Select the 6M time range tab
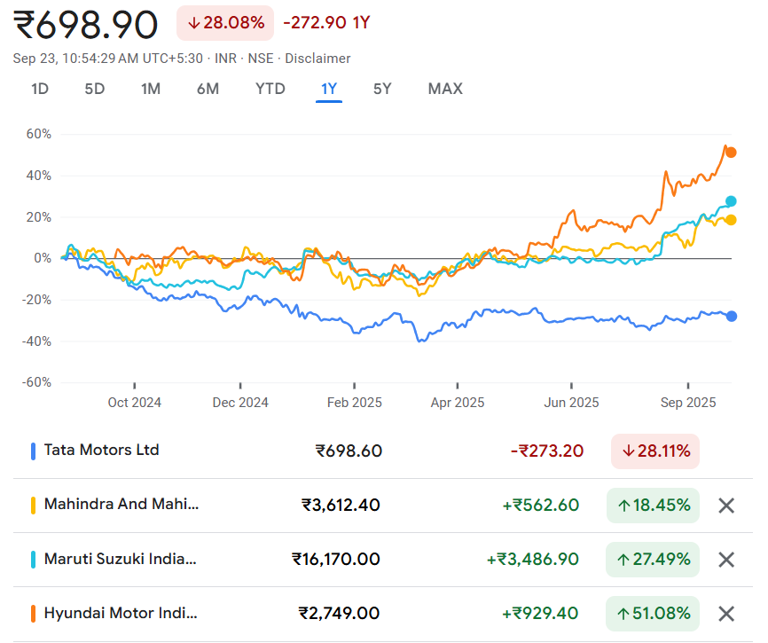This screenshot has height=643, width=768. (x=208, y=89)
